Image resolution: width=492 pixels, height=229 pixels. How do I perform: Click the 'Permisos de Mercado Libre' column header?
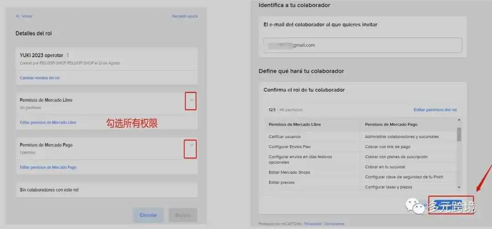tap(295, 124)
